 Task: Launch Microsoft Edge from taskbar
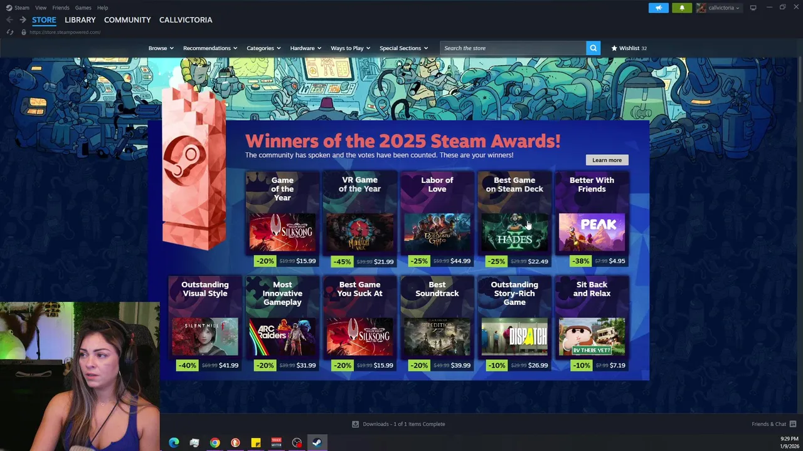point(174,443)
